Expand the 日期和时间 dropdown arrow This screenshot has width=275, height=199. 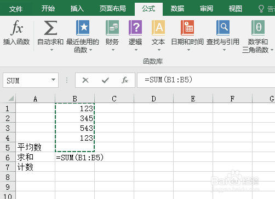pyautogui.click(x=188, y=50)
